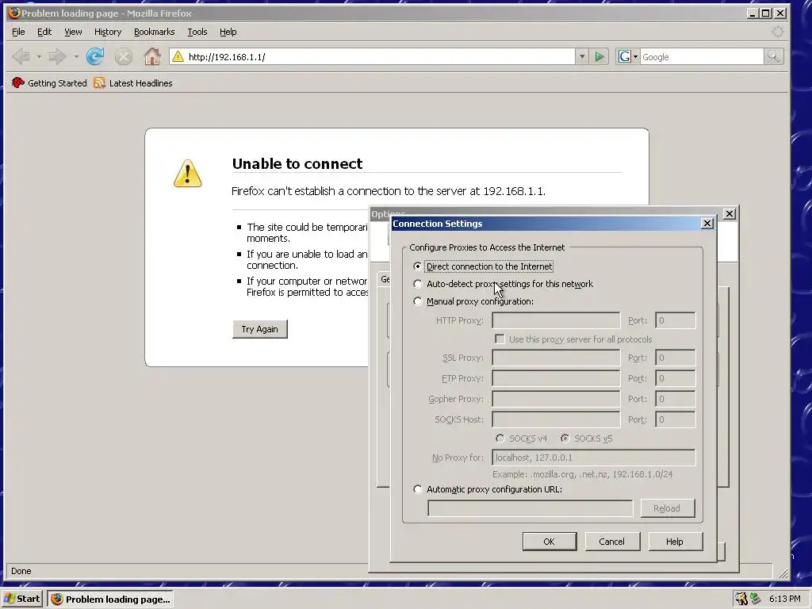The height and width of the screenshot is (609, 812).
Task: Click the Gopher Proxy Port field
Action: point(675,400)
